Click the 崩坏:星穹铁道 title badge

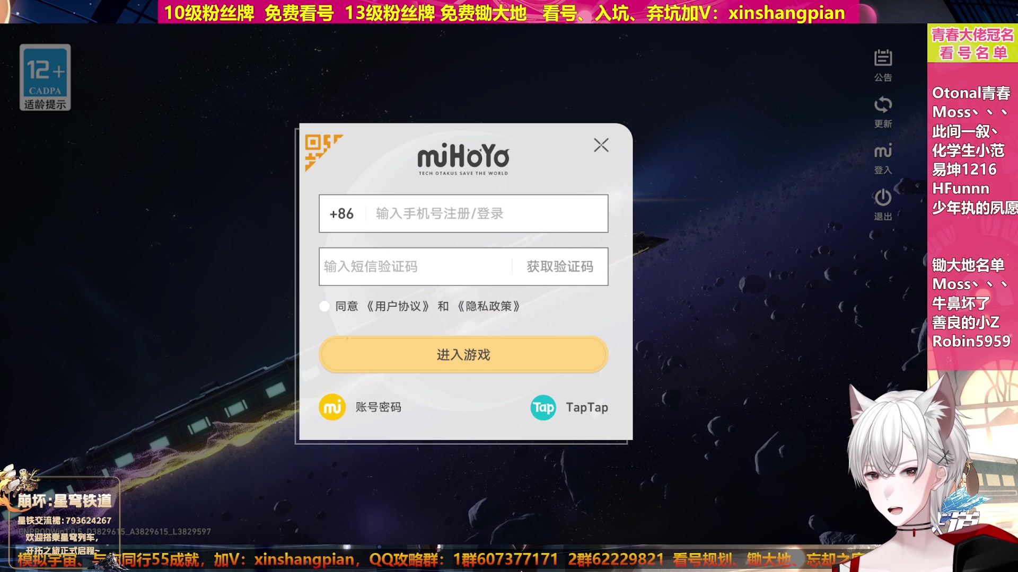tap(65, 501)
